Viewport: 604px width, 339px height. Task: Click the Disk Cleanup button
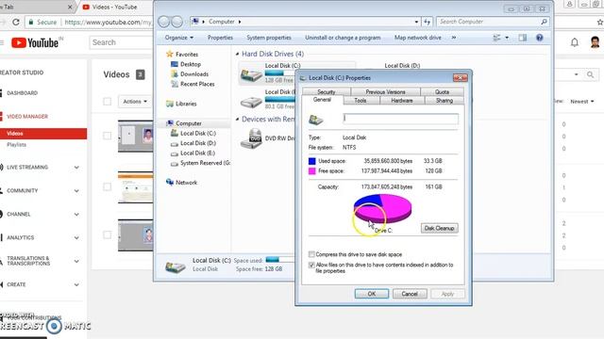[x=439, y=228]
